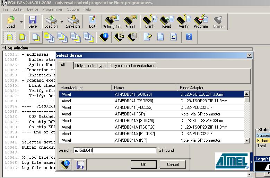Expand the Load prj dropdown arrow
270x178 pixels.
click(61, 22)
